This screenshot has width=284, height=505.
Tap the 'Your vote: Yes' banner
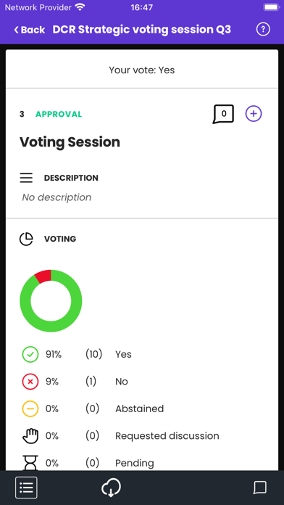tap(142, 70)
